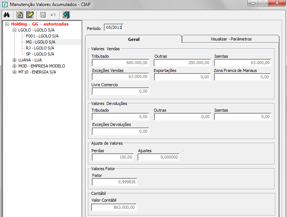Collapse the LGOLO - LGOLO S/A branch
Viewport: 287px width, 217px height.
[15, 30]
